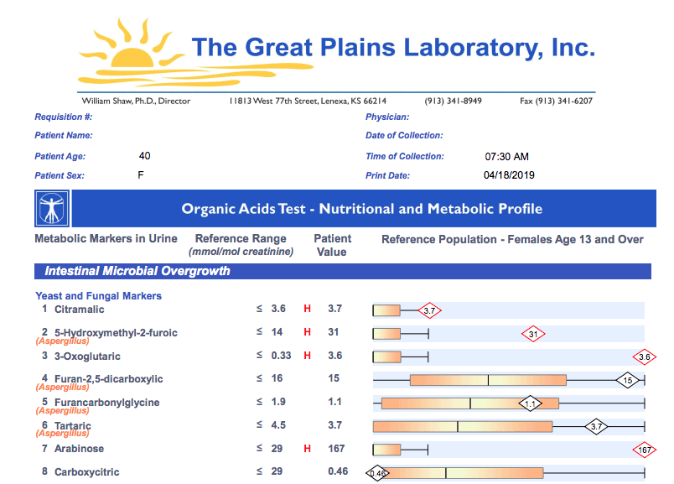Click the Vitruvian man logo icon
Screen dimensions: 674x484
52,208
